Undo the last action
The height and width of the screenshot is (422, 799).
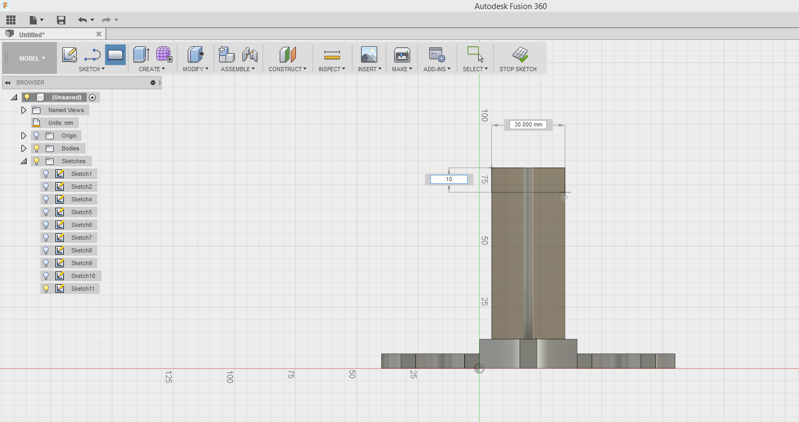click(82, 20)
